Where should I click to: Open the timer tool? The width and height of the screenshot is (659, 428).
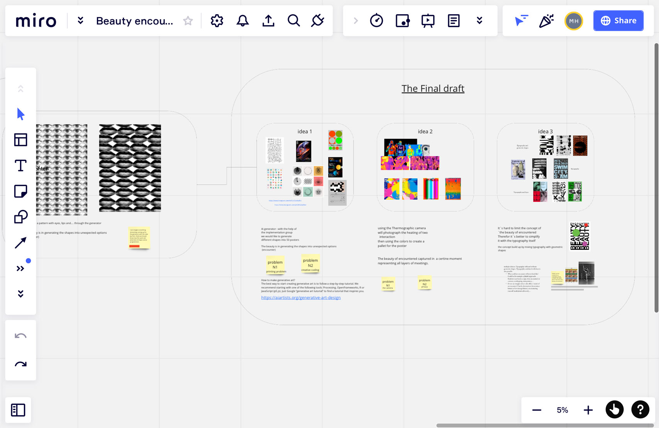click(x=376, y=21)
